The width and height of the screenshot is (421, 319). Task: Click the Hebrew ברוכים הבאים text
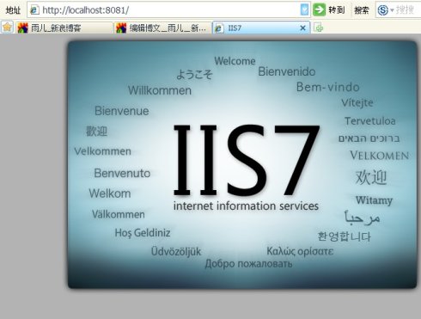tap(369, 138)
